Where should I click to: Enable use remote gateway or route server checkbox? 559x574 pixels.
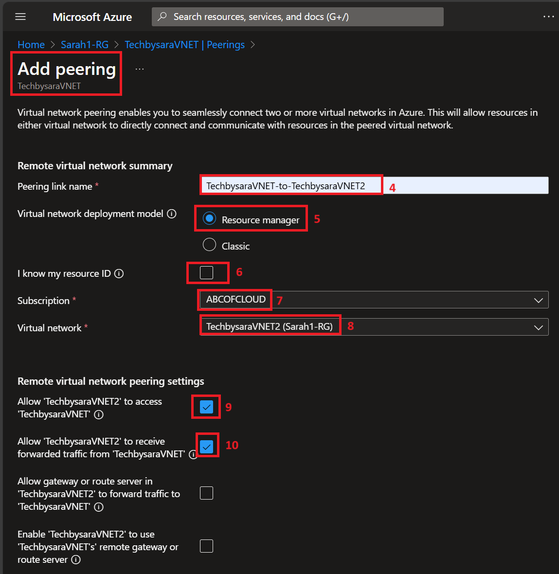click(x=206, y=546)
